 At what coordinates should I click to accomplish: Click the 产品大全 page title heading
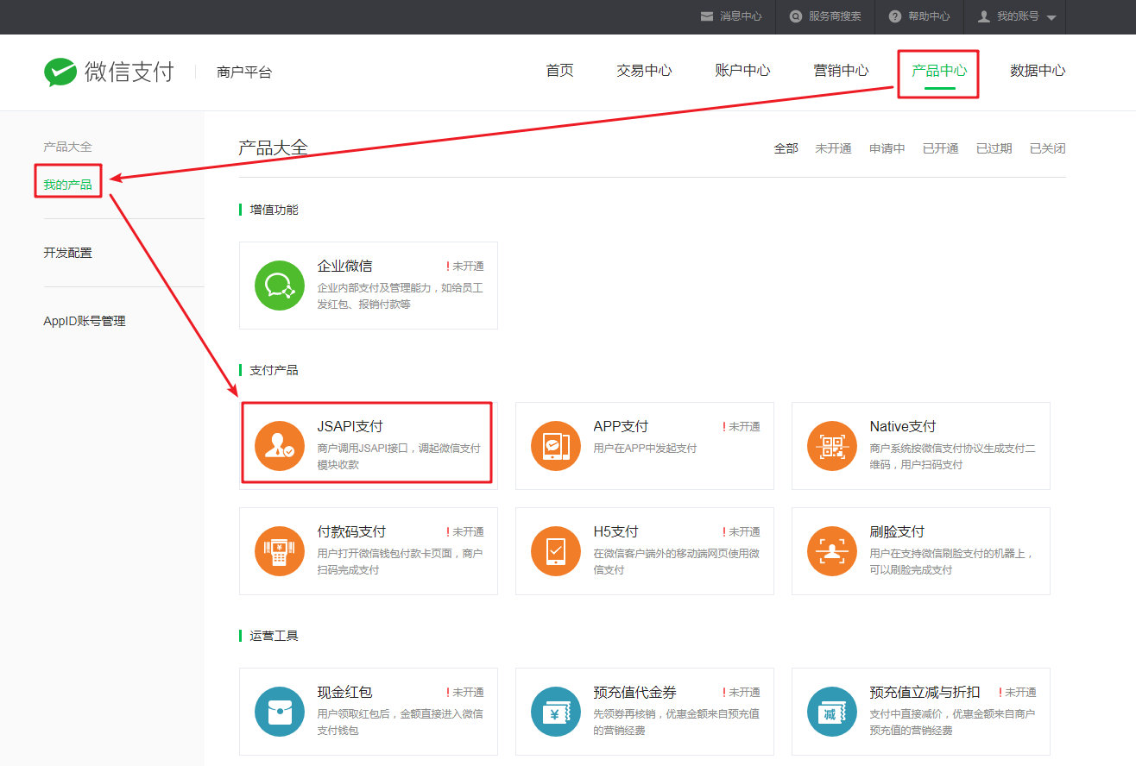click(273, 148)
